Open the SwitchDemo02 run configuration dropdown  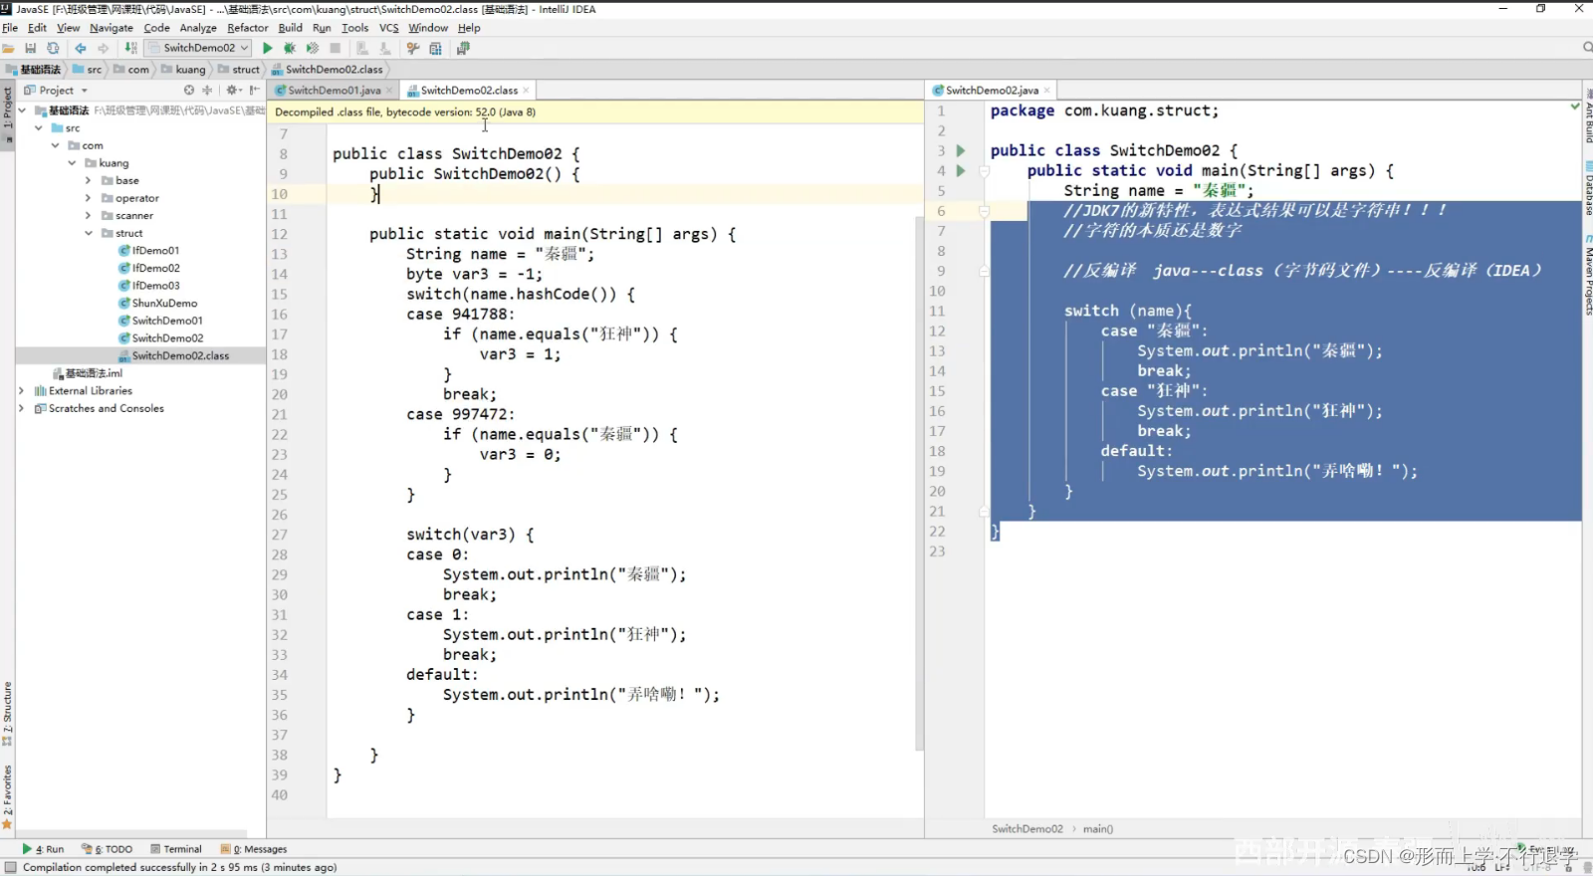tap(198, 48)
